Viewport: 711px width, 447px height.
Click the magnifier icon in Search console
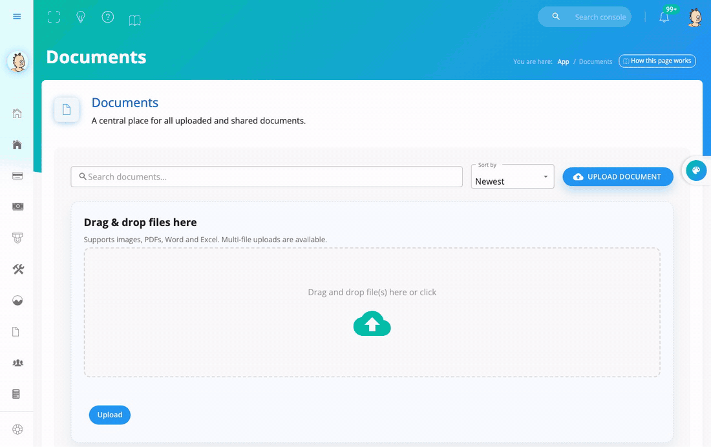pyautogui.click(x=556, y=17)
